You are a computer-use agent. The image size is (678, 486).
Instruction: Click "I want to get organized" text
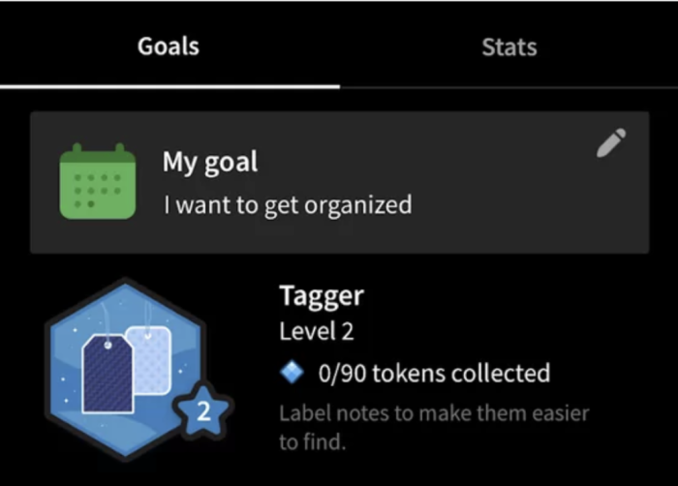[x=288, y=205]
